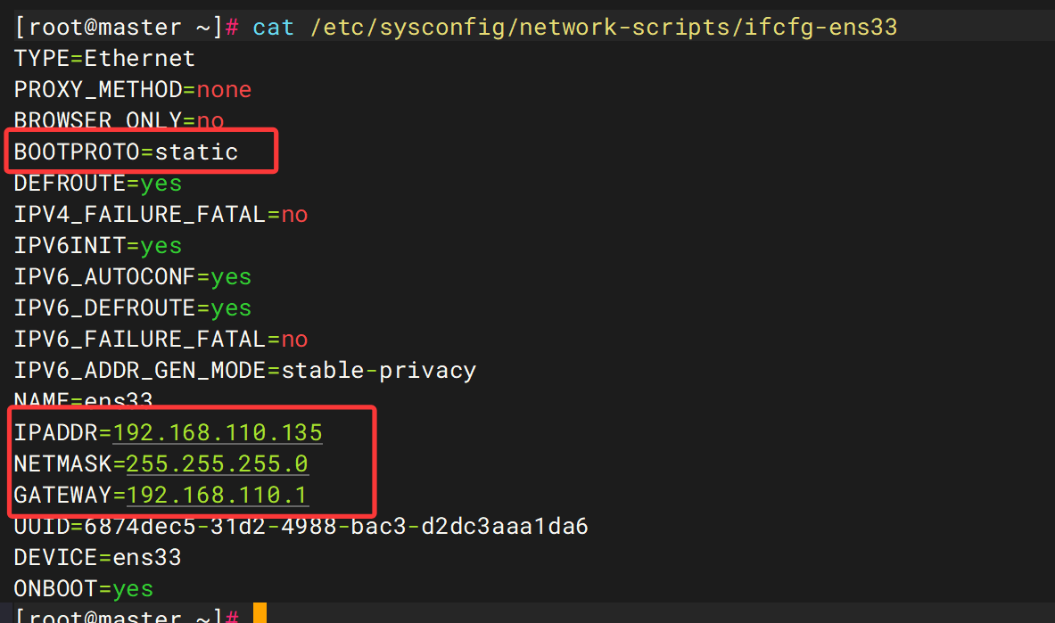Click the IPV6_DEFROUTE line
The width and height of the screenshot is (1055, 623).
coord(133,308)
